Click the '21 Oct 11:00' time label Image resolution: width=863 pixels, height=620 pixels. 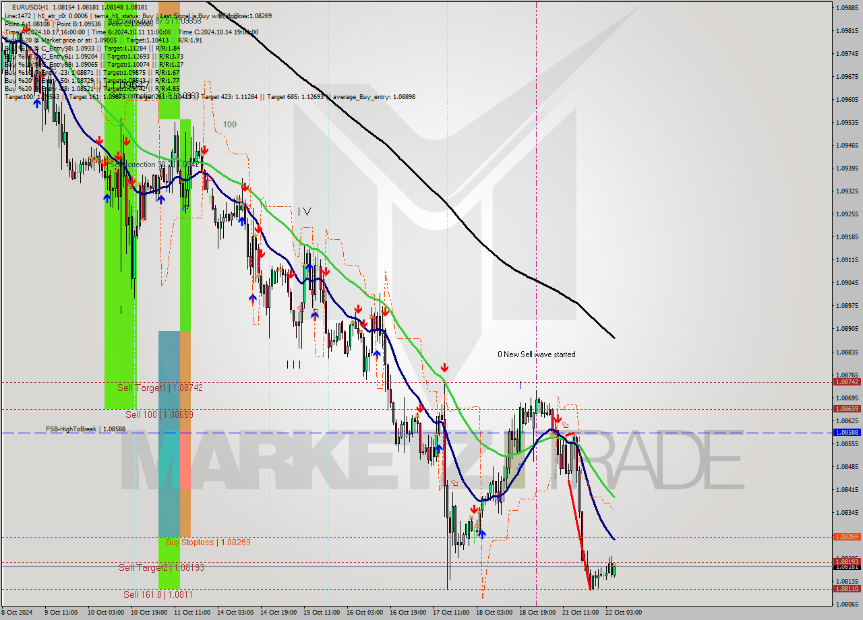pos(580,613)
